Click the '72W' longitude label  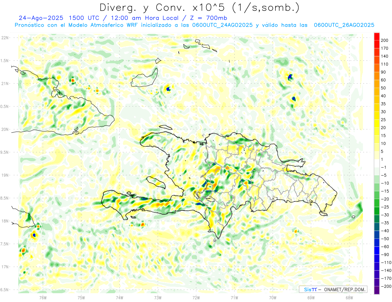(196, 298)
